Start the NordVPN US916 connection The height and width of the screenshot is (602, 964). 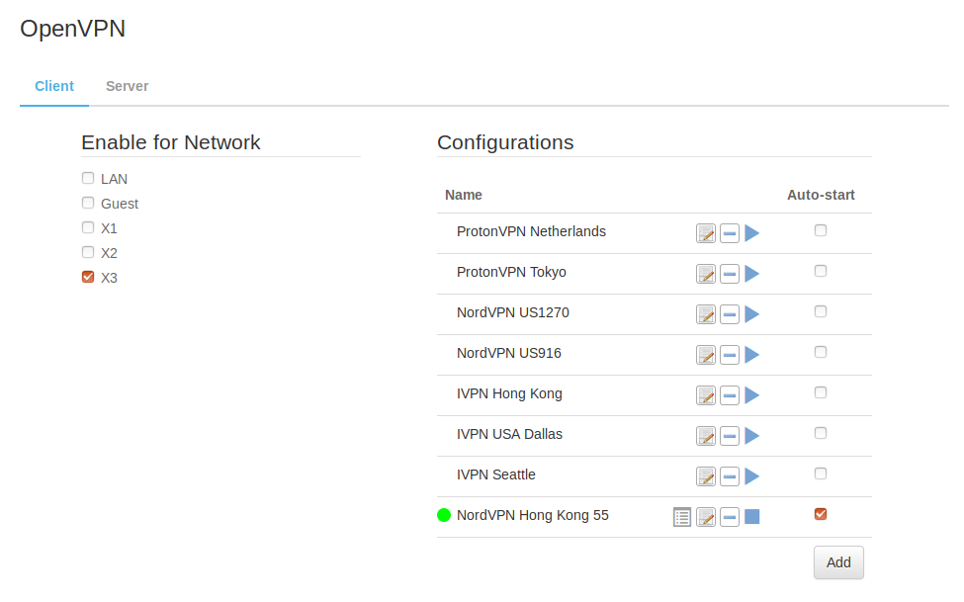(x=752, y=355)
